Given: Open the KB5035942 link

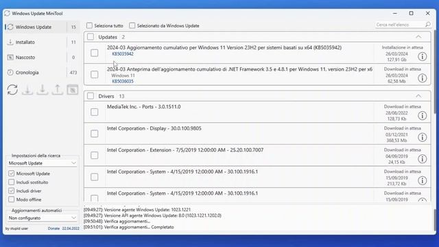Looking at the screenshot, I should (x=123, y=54).
